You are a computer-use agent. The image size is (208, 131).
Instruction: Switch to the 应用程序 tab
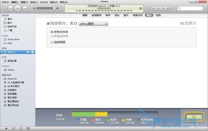click(96, 15)
